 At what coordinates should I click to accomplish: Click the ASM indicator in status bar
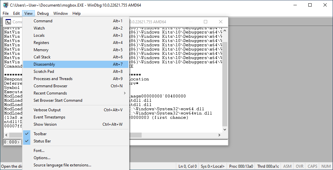coord(287,166)
